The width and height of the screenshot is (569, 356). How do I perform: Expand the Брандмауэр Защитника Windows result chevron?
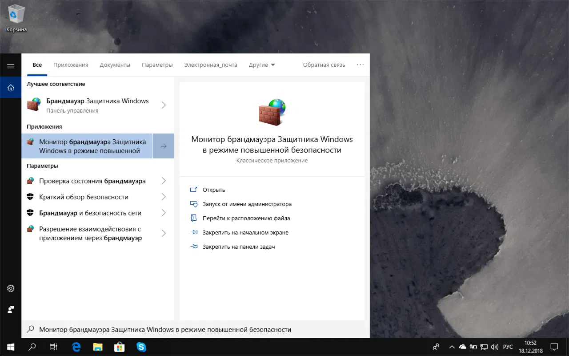[x=164, y=105]
